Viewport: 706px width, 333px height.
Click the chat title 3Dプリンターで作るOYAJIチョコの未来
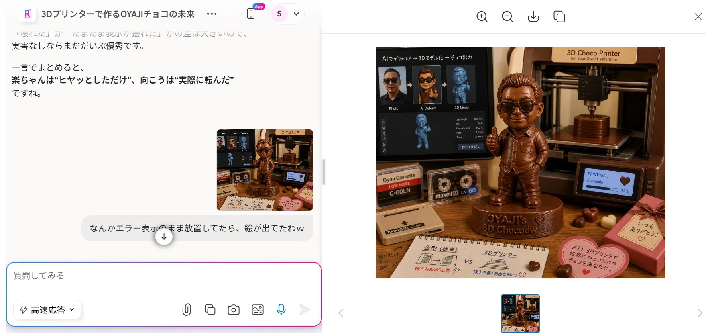118,14
